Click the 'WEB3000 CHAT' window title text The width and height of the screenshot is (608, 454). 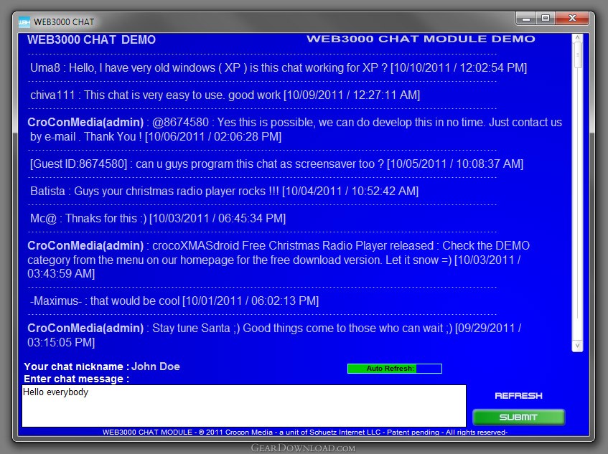pos(64,22)
